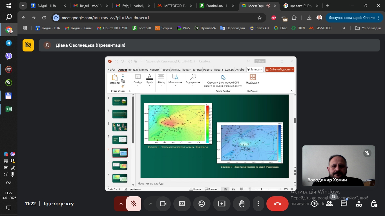Leave the call with red hang-up button

click(277, 204)
